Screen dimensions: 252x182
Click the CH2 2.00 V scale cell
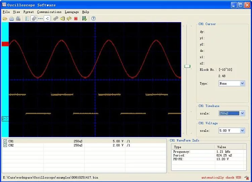coord(118,145)
